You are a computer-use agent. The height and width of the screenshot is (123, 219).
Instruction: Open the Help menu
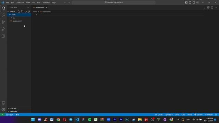click(x=54, y=2)
